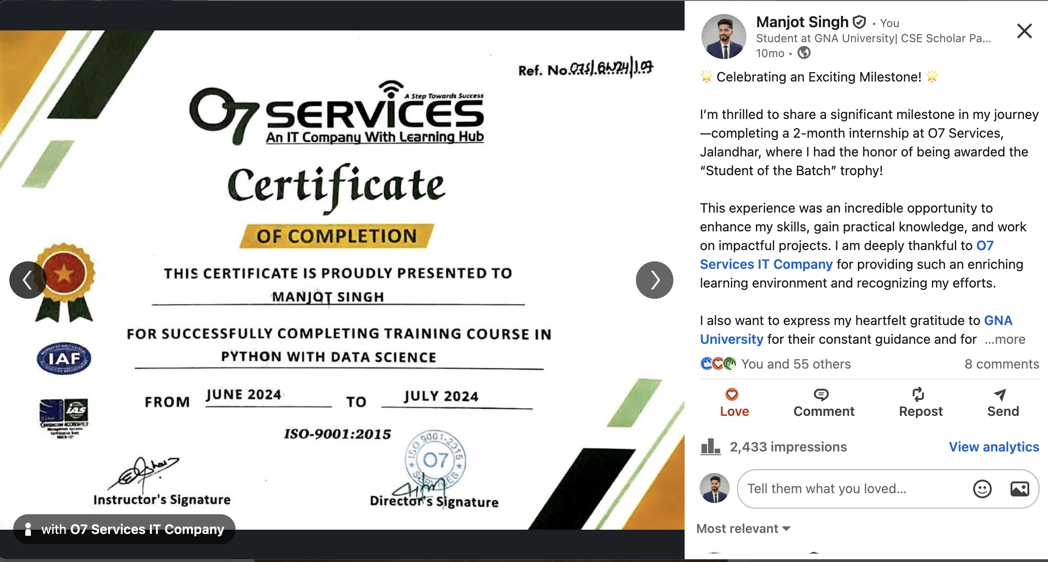Select Manjot Singh's profile picture

pyautogui.click(x=724, y=35)
